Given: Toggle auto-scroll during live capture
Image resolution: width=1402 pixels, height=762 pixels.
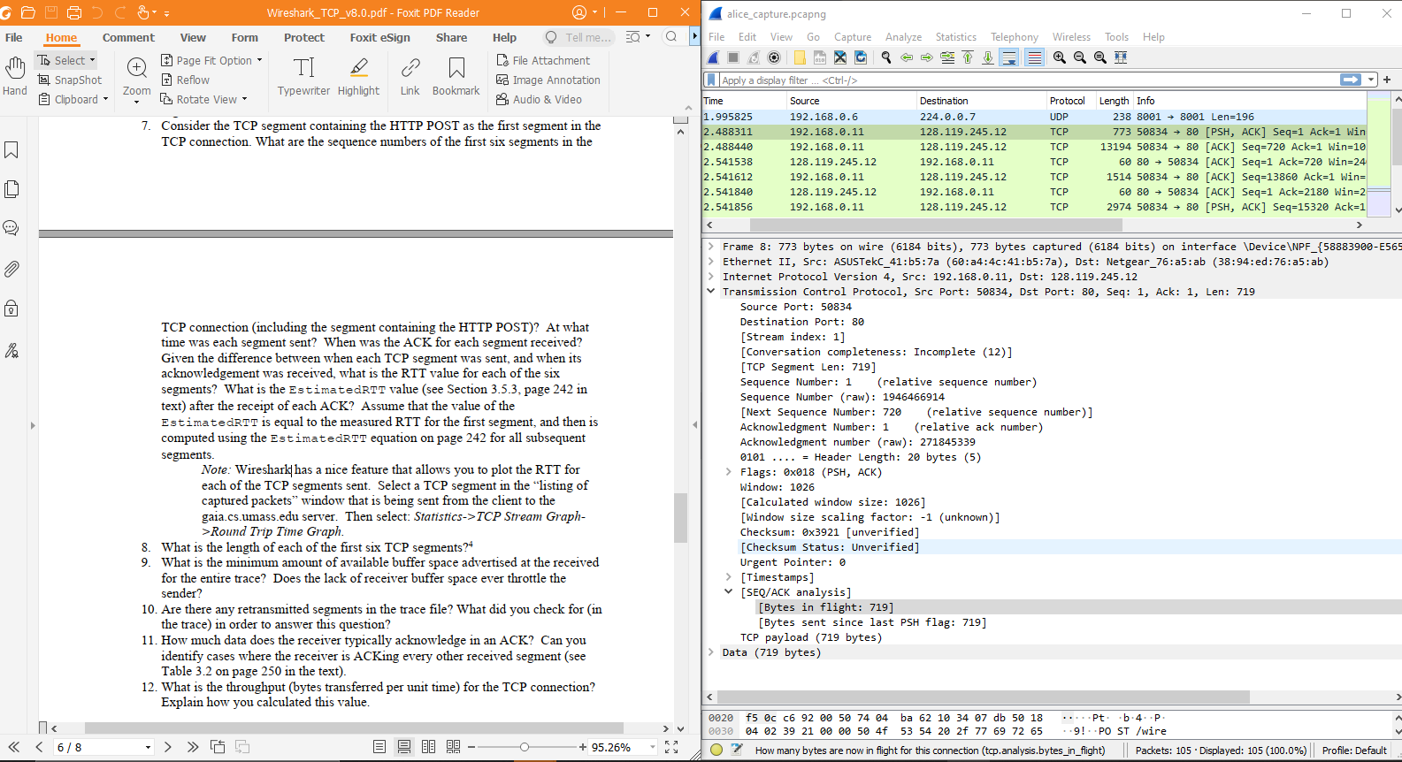Looking at the screenshot, I should click(1008, 57).
